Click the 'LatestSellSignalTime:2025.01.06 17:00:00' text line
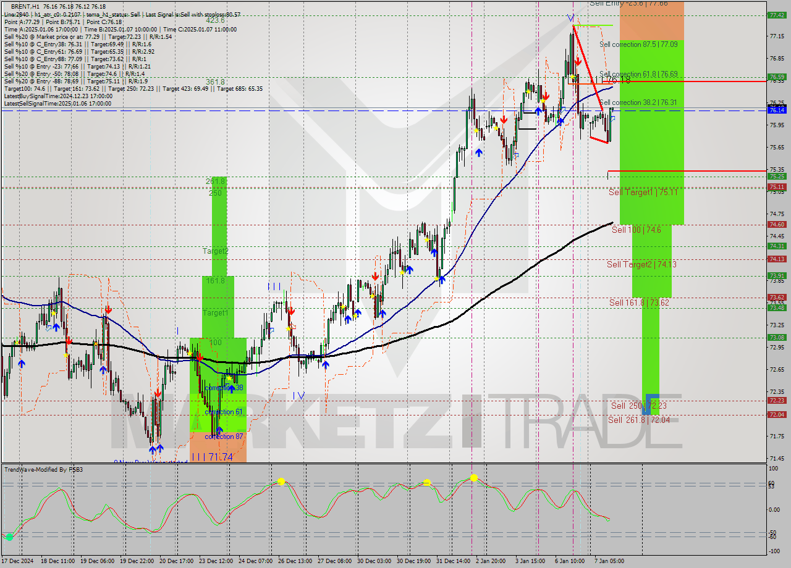The image size is (791, 568). coord(57,103)
